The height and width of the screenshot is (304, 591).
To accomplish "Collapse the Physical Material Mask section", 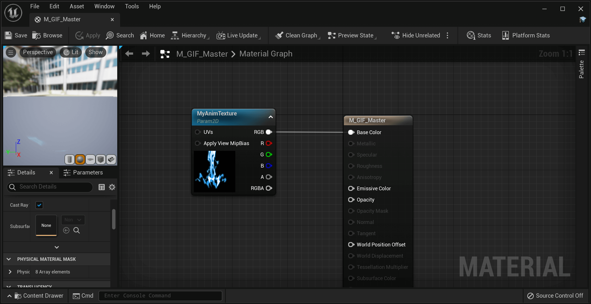I will [9, 259].
